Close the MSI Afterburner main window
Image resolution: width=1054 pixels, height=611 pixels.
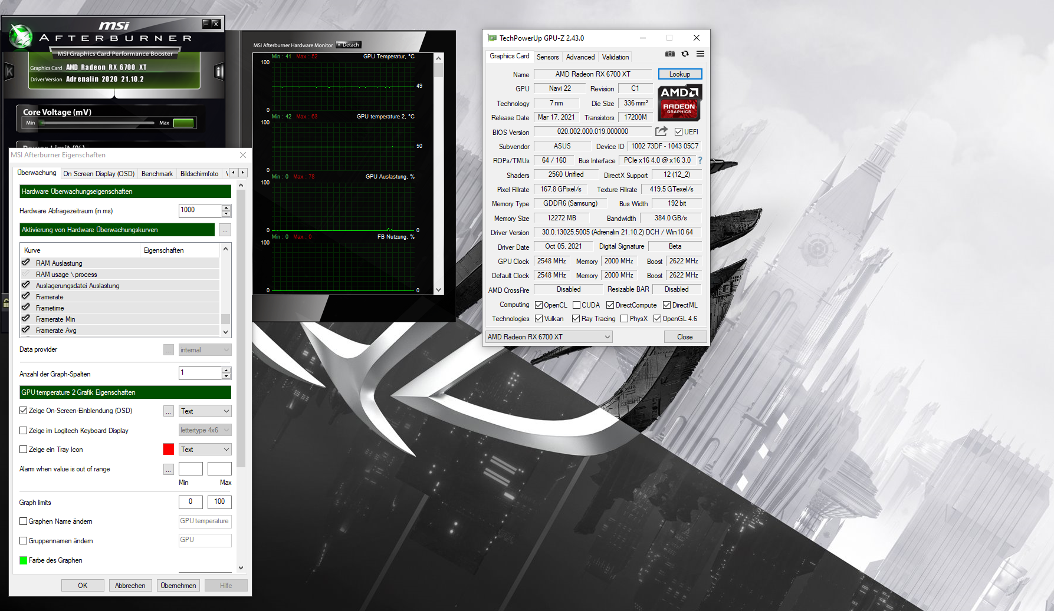(x=216, y=24)
